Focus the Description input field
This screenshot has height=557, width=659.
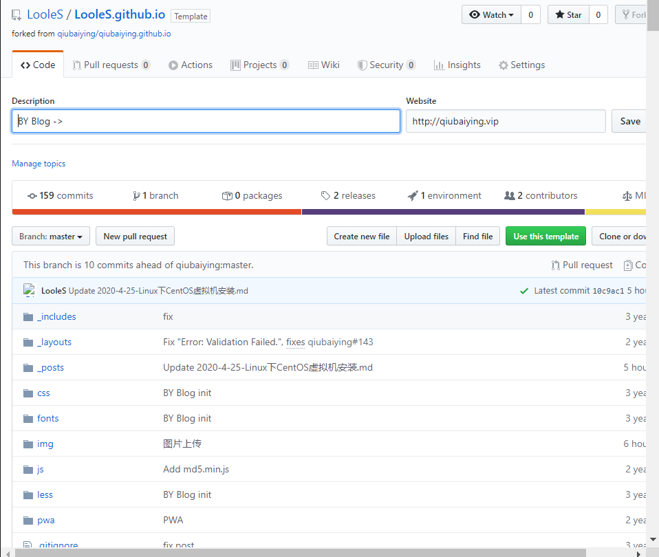206,121
